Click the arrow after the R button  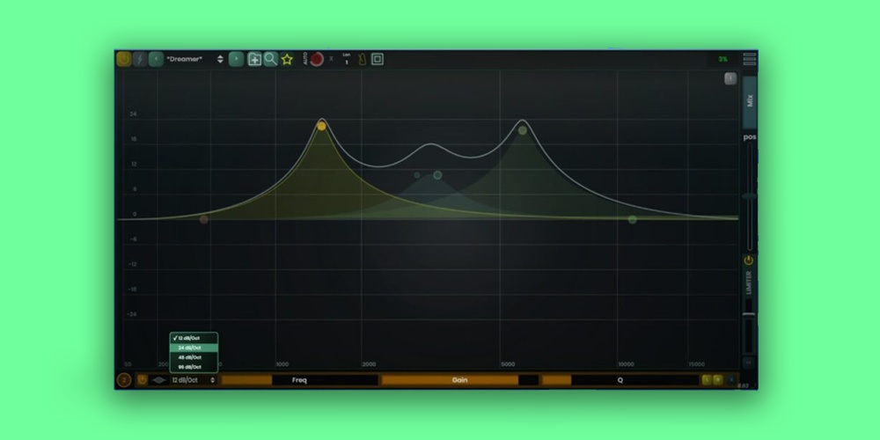pos(730,380)
